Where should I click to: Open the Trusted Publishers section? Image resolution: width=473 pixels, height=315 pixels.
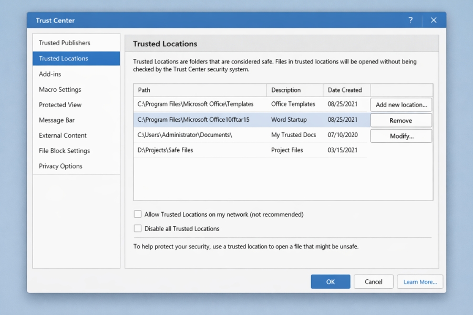[65, 43]
